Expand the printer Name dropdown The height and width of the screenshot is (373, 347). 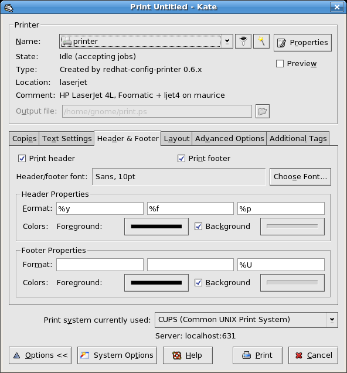click(x=227, y=42)
